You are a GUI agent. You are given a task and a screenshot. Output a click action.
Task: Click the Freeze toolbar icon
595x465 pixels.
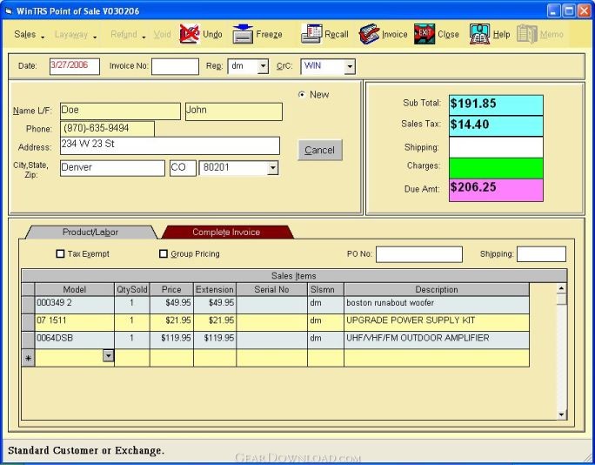point(243,34)
